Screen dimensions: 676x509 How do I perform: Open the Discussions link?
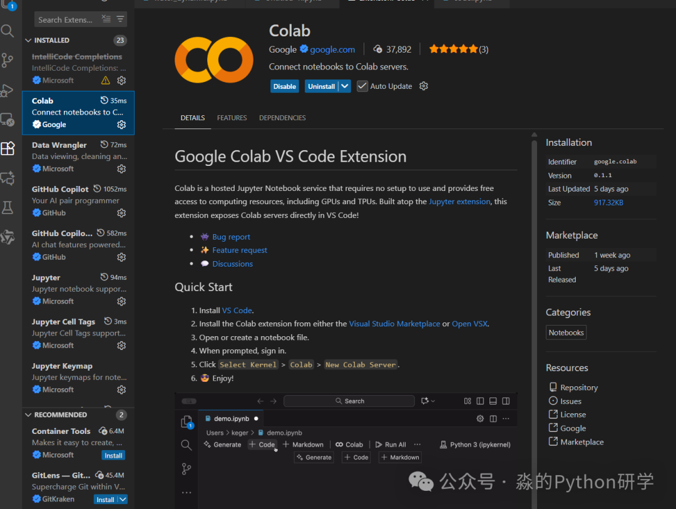click(232, 264)
